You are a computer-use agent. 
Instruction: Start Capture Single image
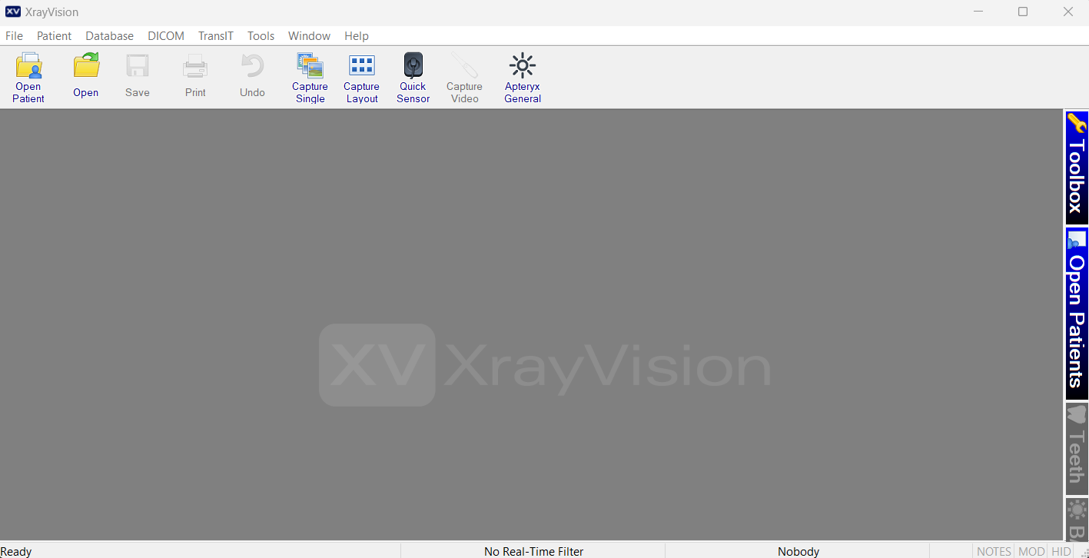tap(310, 77)
